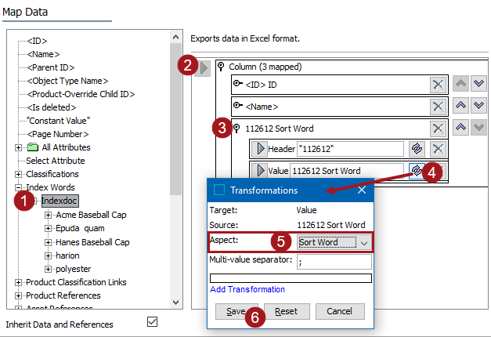Select <Object Type Name> tree item
Image resolution: width=491 pixels, height=337 pixels.
67,81
